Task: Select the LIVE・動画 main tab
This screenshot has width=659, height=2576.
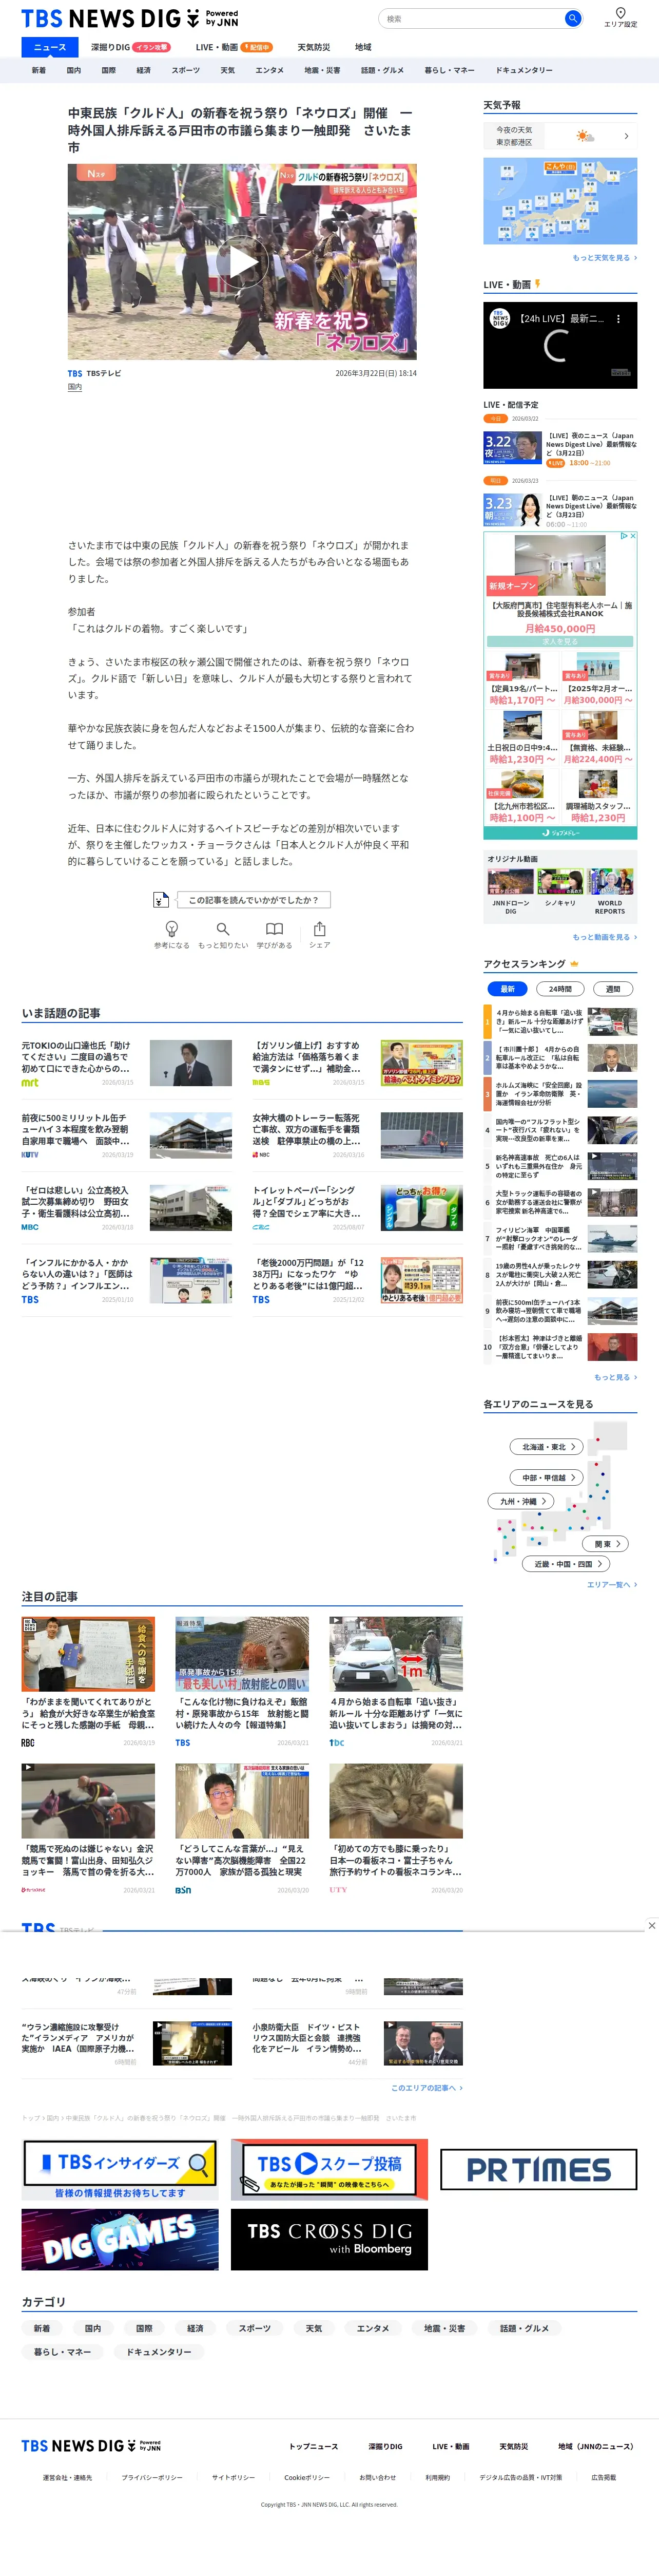Action: (234, 47)
